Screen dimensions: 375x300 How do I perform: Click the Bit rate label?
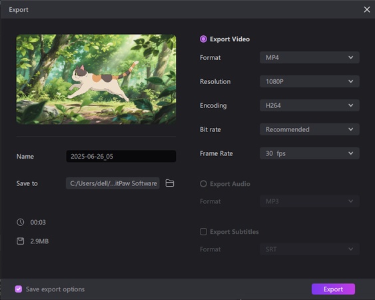pyautogui.click(x=210, y=129)
